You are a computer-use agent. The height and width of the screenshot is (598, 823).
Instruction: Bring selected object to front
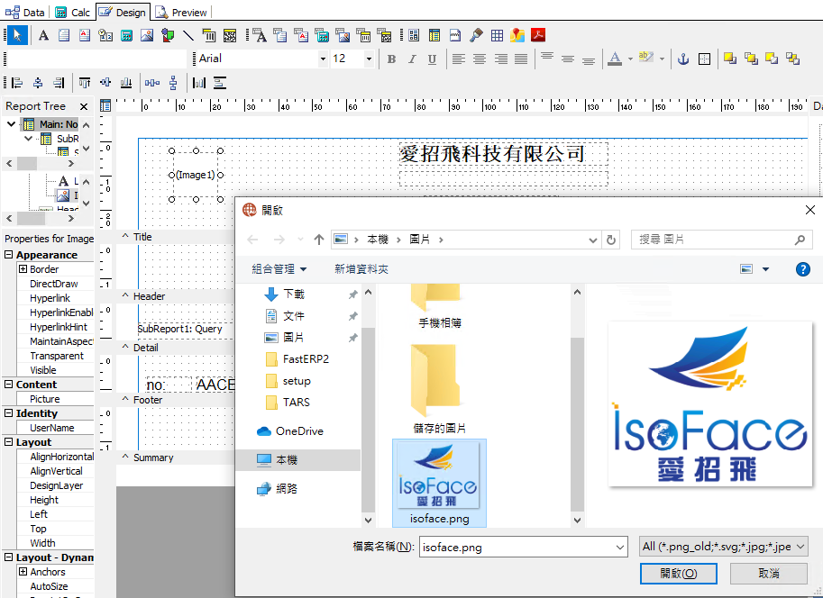(730, 59)
